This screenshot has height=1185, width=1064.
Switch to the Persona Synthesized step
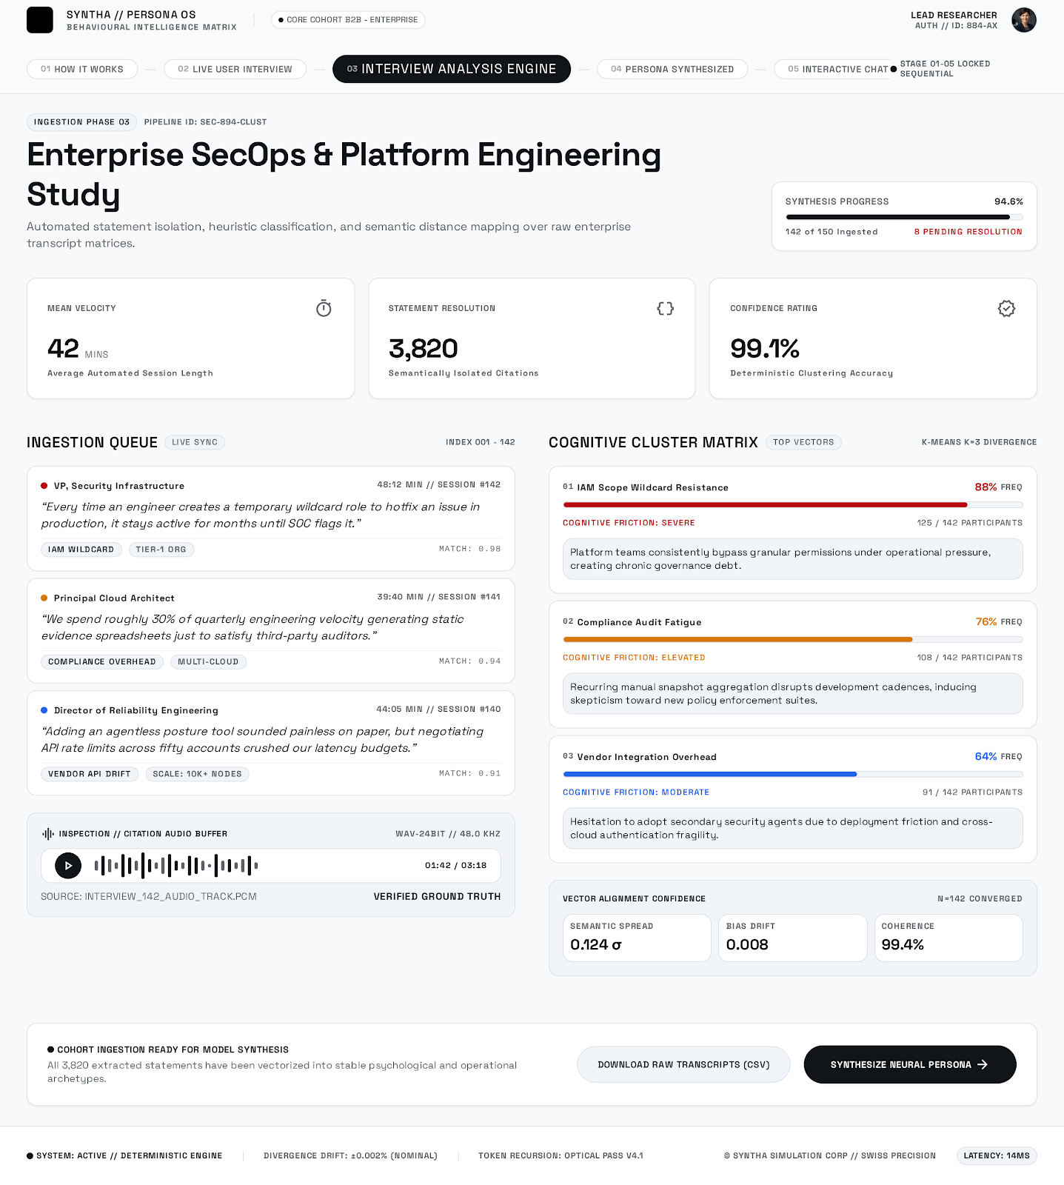point(672,69)
